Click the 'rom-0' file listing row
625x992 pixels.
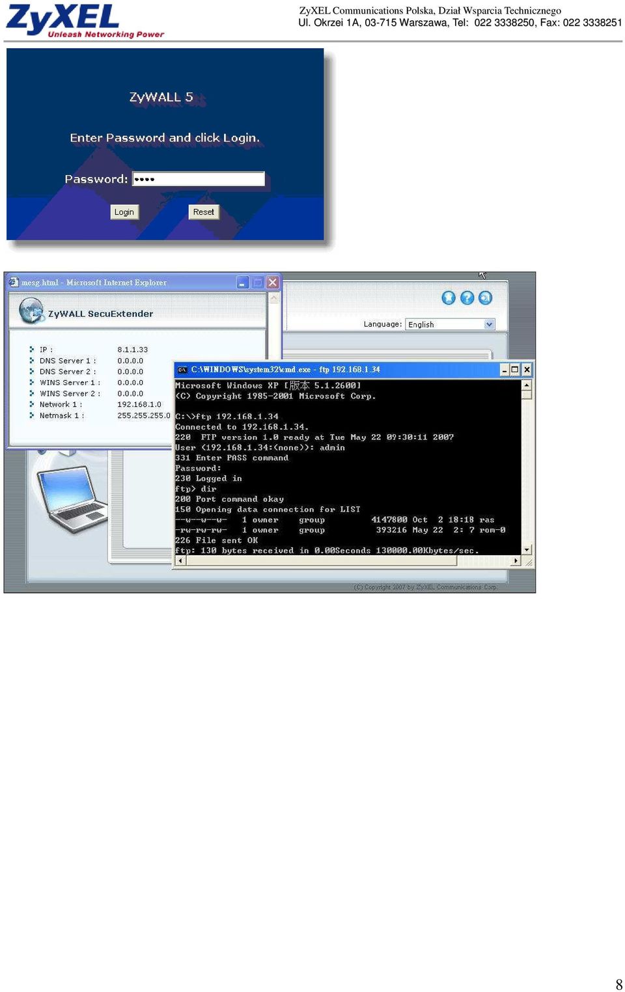pos(340,530)
